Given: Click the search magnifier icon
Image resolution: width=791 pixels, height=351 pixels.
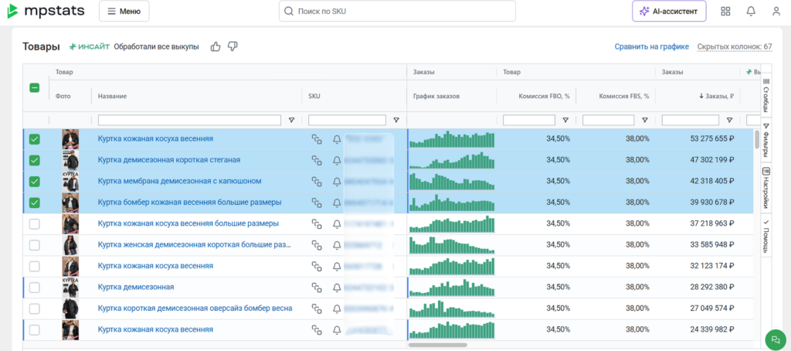Looking at the screenshot, I should point(289,11).
